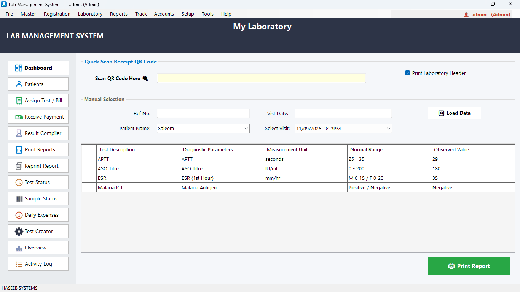Click the observed value 29 cell
The width and height of the screenshot is (520, 292).
(x=473, y=159)
